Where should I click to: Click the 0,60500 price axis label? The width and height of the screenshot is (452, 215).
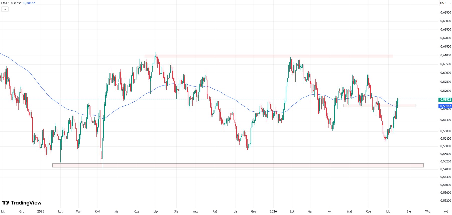tap(445, 64)
